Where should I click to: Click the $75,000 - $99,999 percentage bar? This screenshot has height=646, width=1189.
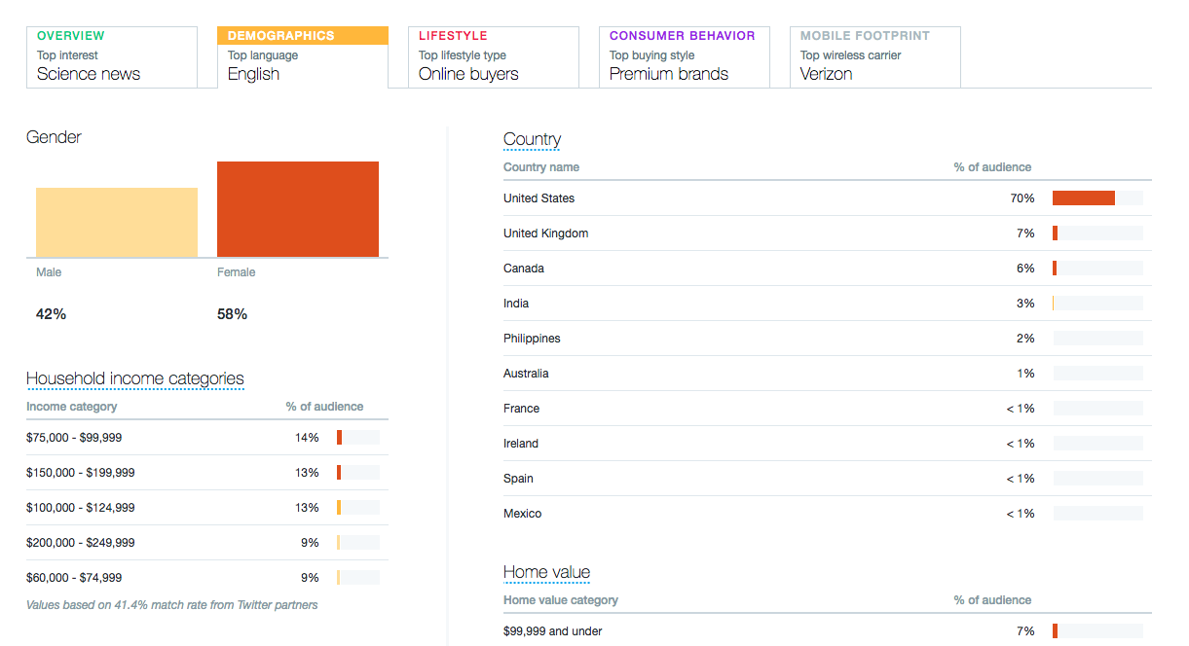[x=358, y=438]
